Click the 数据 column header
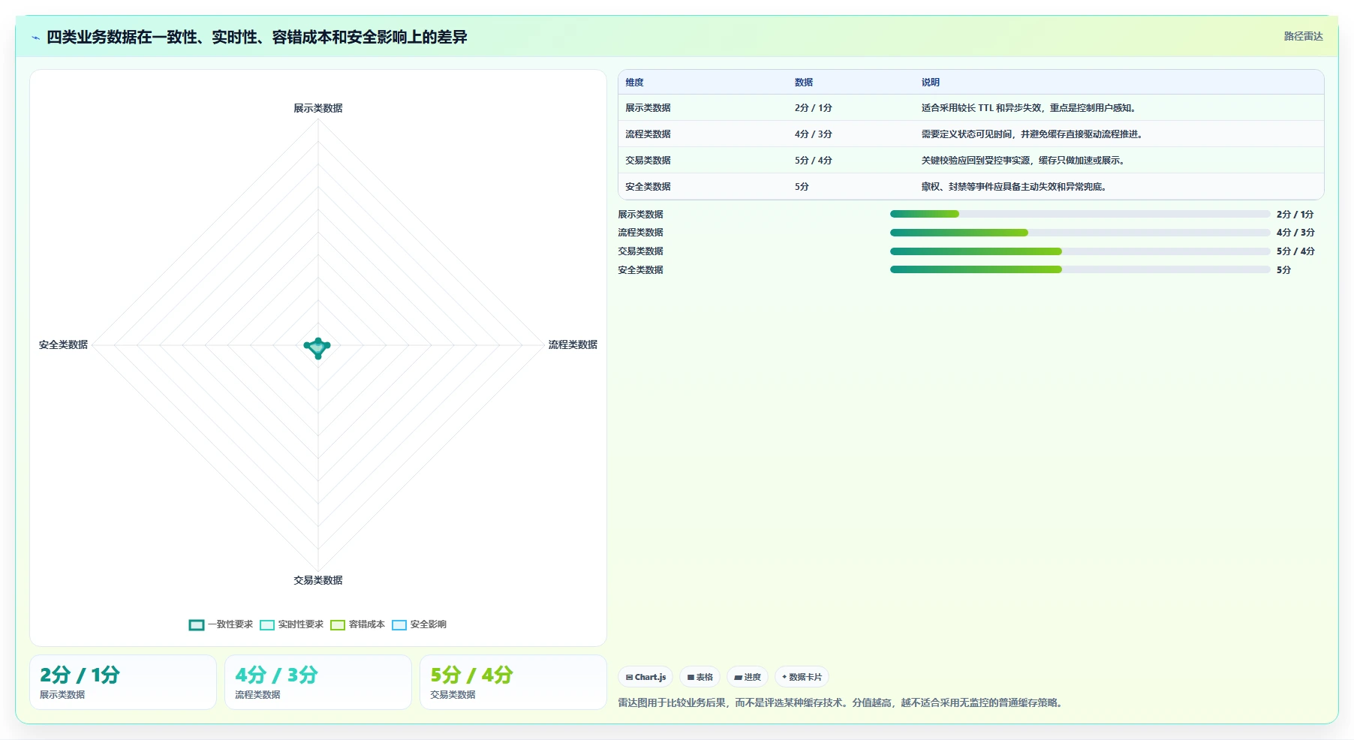This screenshot has height=740, width=1354. coord(804,83)
